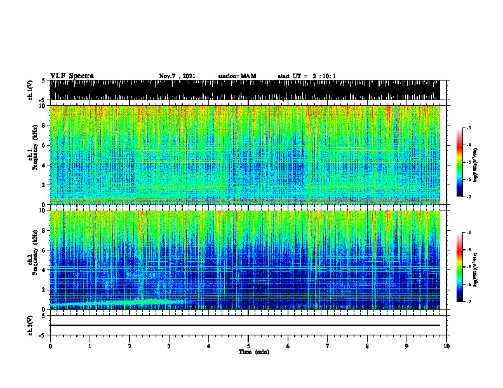The height and width of the screenshot is (388, 503).
Task: Click the "10" kHz tick of ch.1 spectrogram
Action: tap(44, 106)
